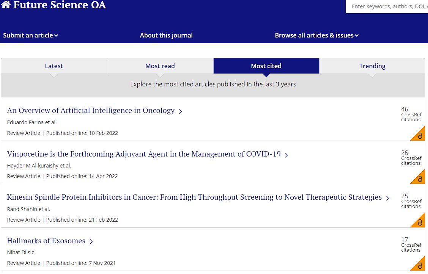Click the 26 CrossRef citations count

click(x=411, y=158)
